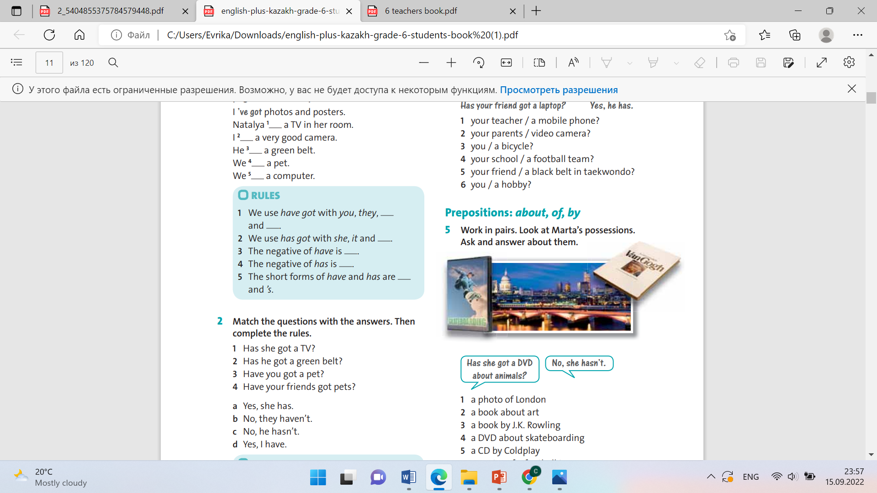Start Read aloud

point(573,63)
